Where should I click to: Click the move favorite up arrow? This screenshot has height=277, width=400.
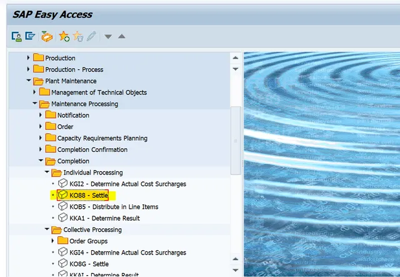click(x=122, y=36)
